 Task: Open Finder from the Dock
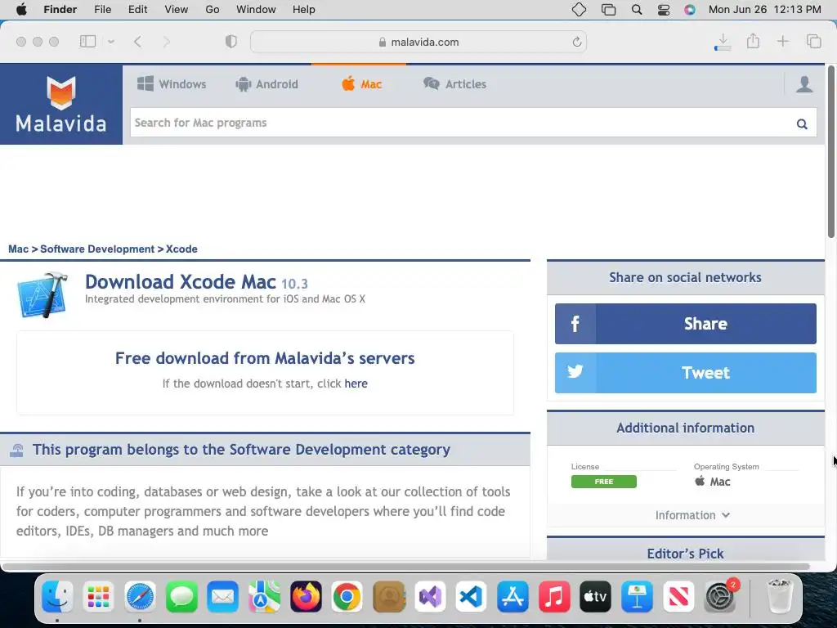(58, 596)
